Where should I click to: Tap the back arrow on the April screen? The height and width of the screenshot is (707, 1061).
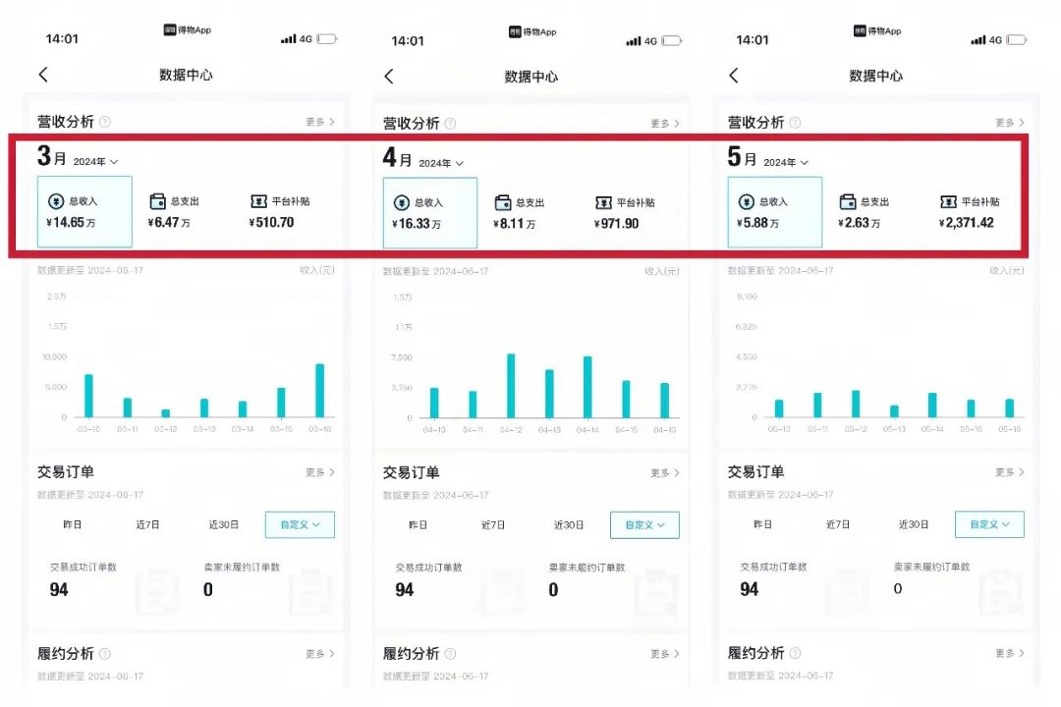tap(386, 77)
